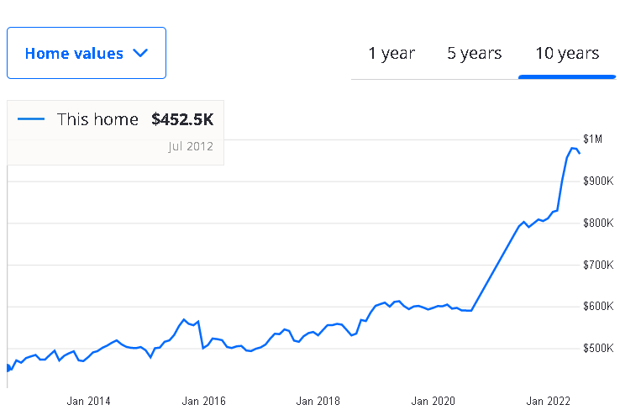Click the $900K y-axis label
620x410 pixels.
(598, 181)
